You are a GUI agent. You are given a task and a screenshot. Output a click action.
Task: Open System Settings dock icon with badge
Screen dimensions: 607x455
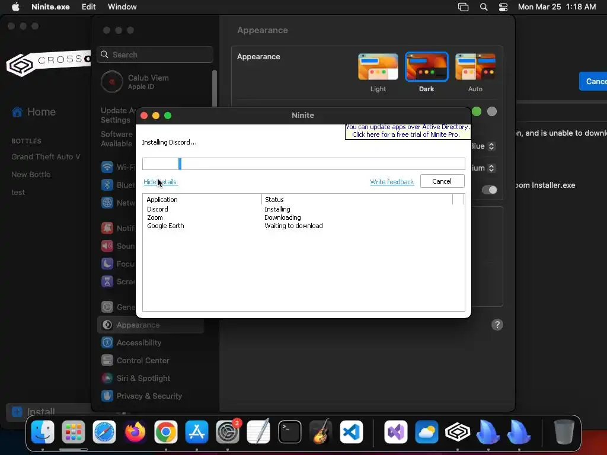click(x=228, y=432)
